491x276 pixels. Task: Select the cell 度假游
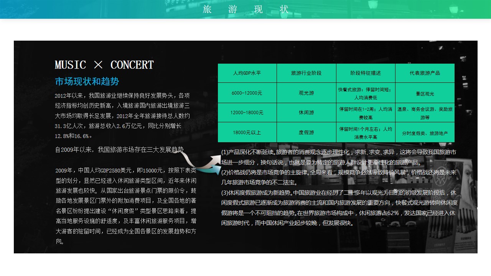point(306,133)
